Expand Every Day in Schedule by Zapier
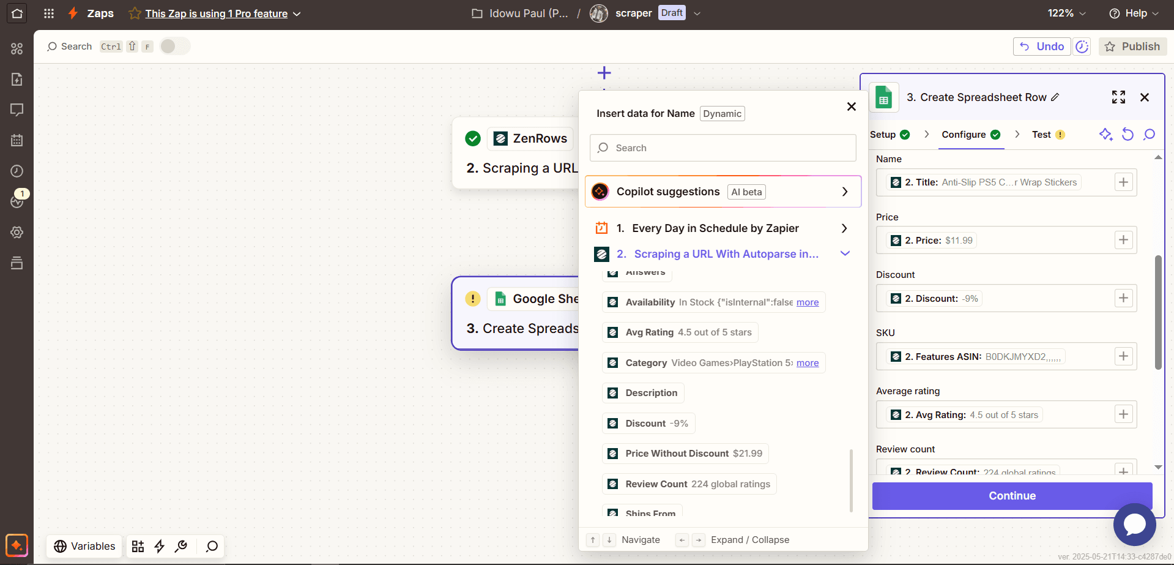 click(723, 228)
